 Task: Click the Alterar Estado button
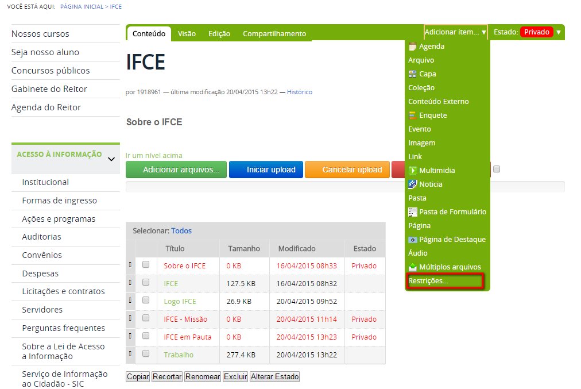coord(274,377)
